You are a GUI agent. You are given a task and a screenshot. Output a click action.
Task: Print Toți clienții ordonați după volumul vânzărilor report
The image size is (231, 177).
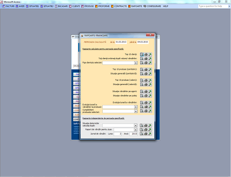[x=146, y=58]
